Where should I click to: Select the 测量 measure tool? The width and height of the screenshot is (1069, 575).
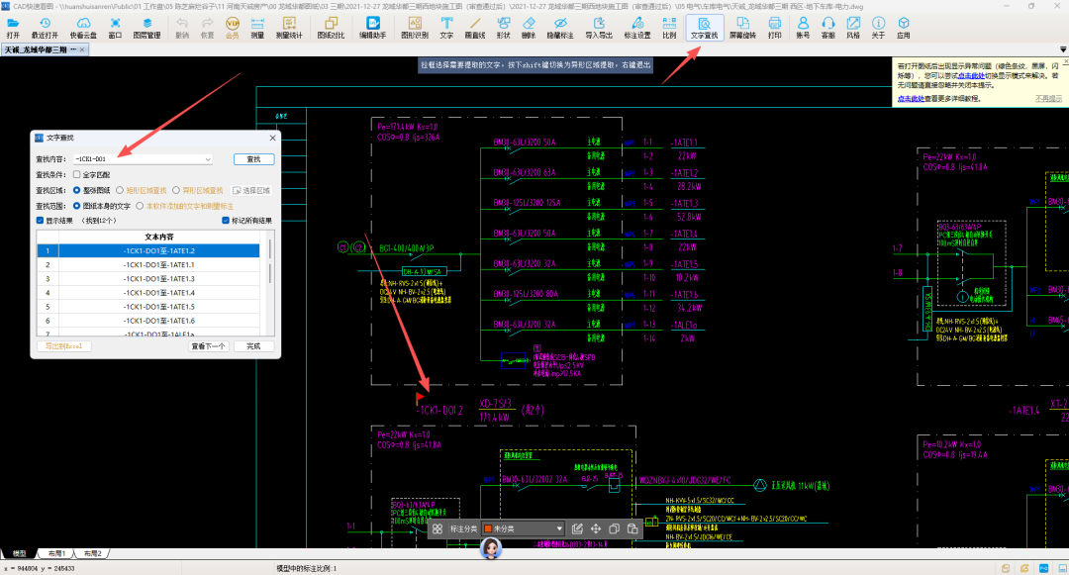tap(257, 28)
